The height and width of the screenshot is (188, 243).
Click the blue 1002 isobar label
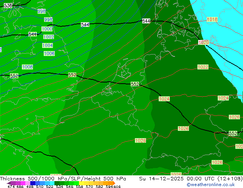49,37
